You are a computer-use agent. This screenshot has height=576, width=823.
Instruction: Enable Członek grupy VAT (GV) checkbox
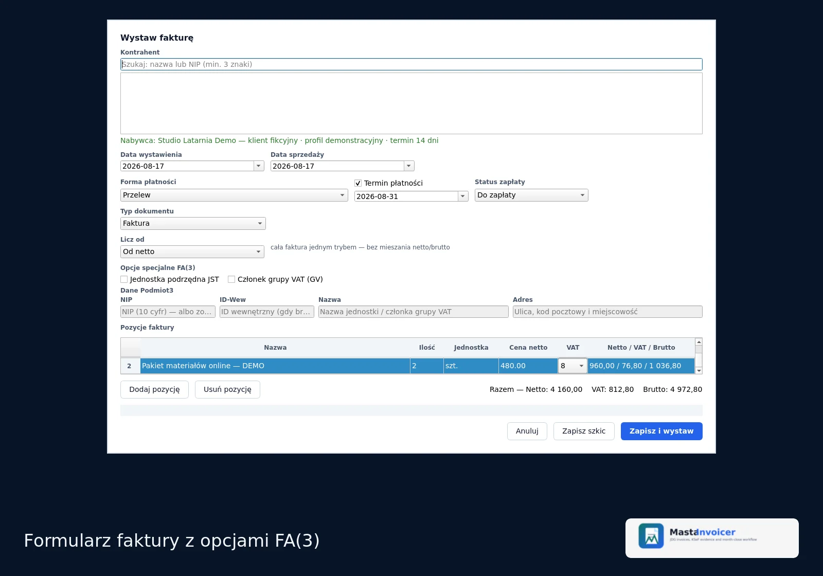point(231,279)
